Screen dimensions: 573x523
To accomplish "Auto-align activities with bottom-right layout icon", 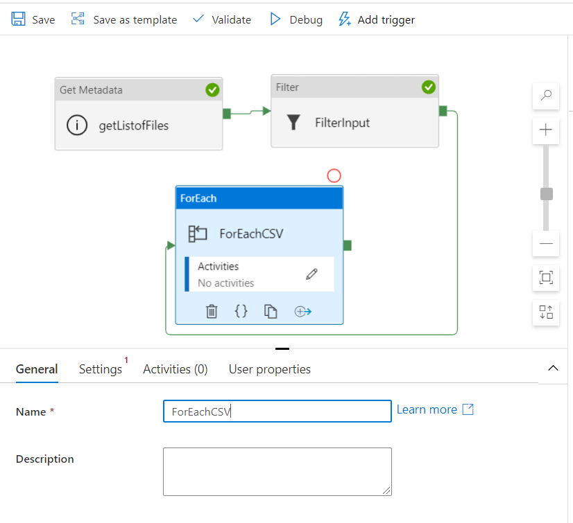I will pos(546,312).
